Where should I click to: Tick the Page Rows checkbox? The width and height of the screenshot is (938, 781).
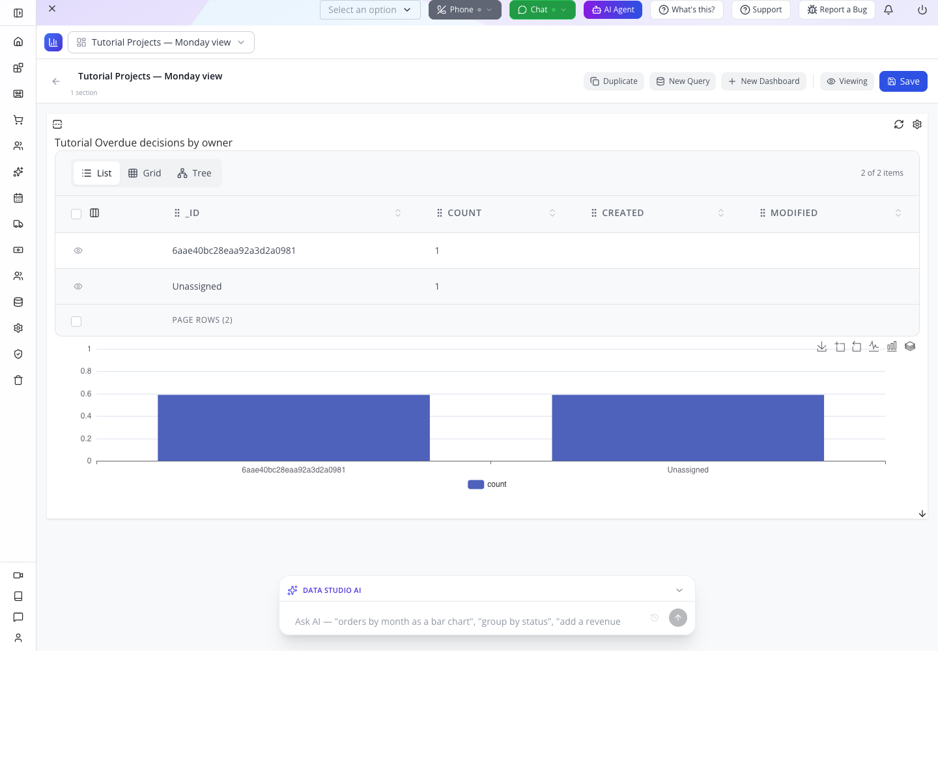click(76, 322)
